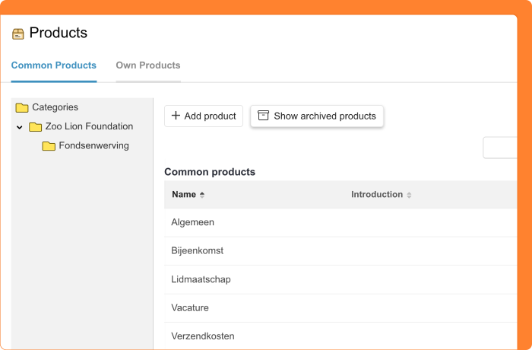Image resolution: width=532 pixels, height=350 pixels.
Task: Open the Lidmaatschap product row
Action: point(340,280)
